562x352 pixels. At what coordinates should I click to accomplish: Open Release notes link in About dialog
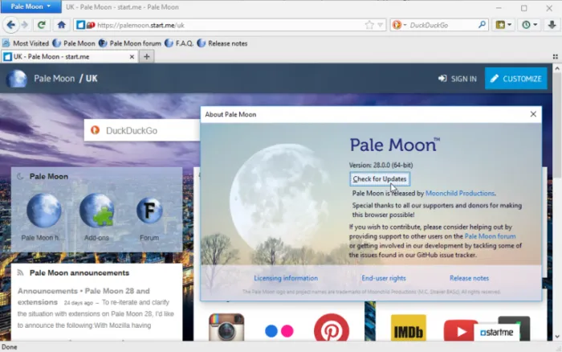[469, 278]
